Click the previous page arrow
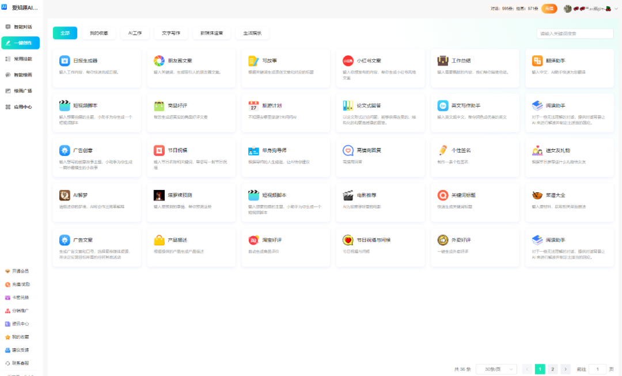 coord(527,369)
